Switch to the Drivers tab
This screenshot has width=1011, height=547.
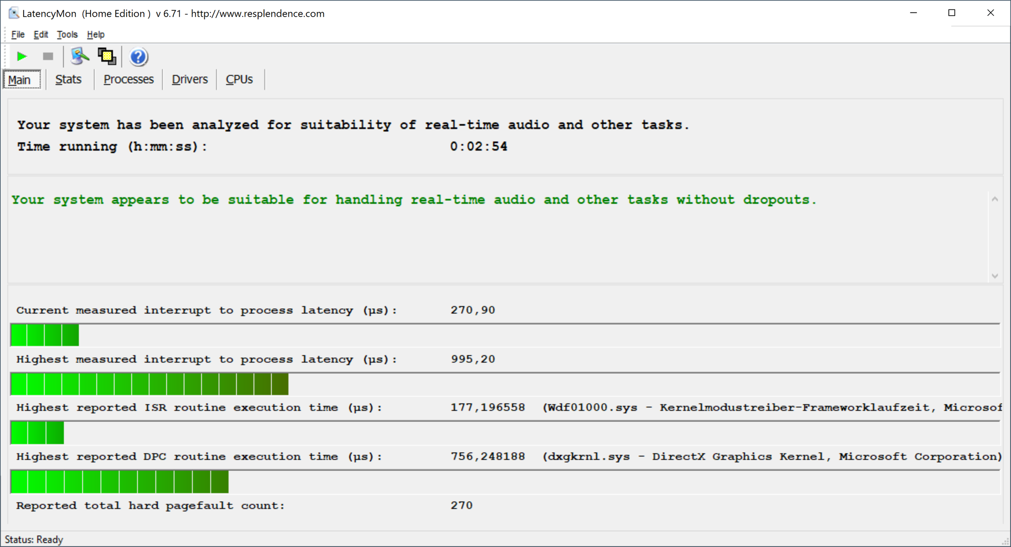click(x=190, y=79)
